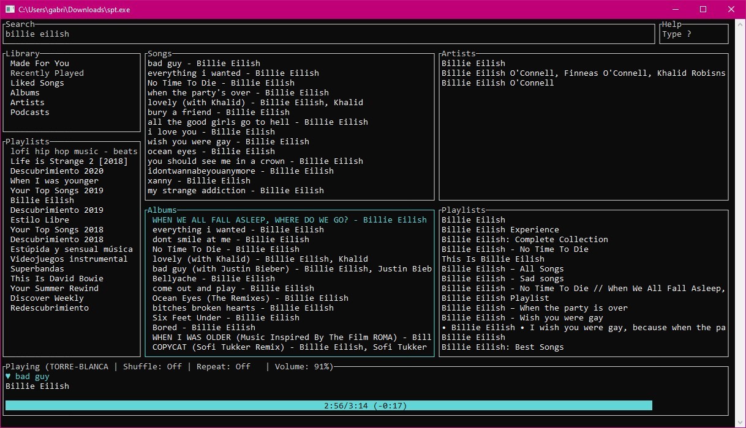Screen dimensions: 746x428
Task: Select Your Summer Rewind playlist
Action: coord(55,289)
